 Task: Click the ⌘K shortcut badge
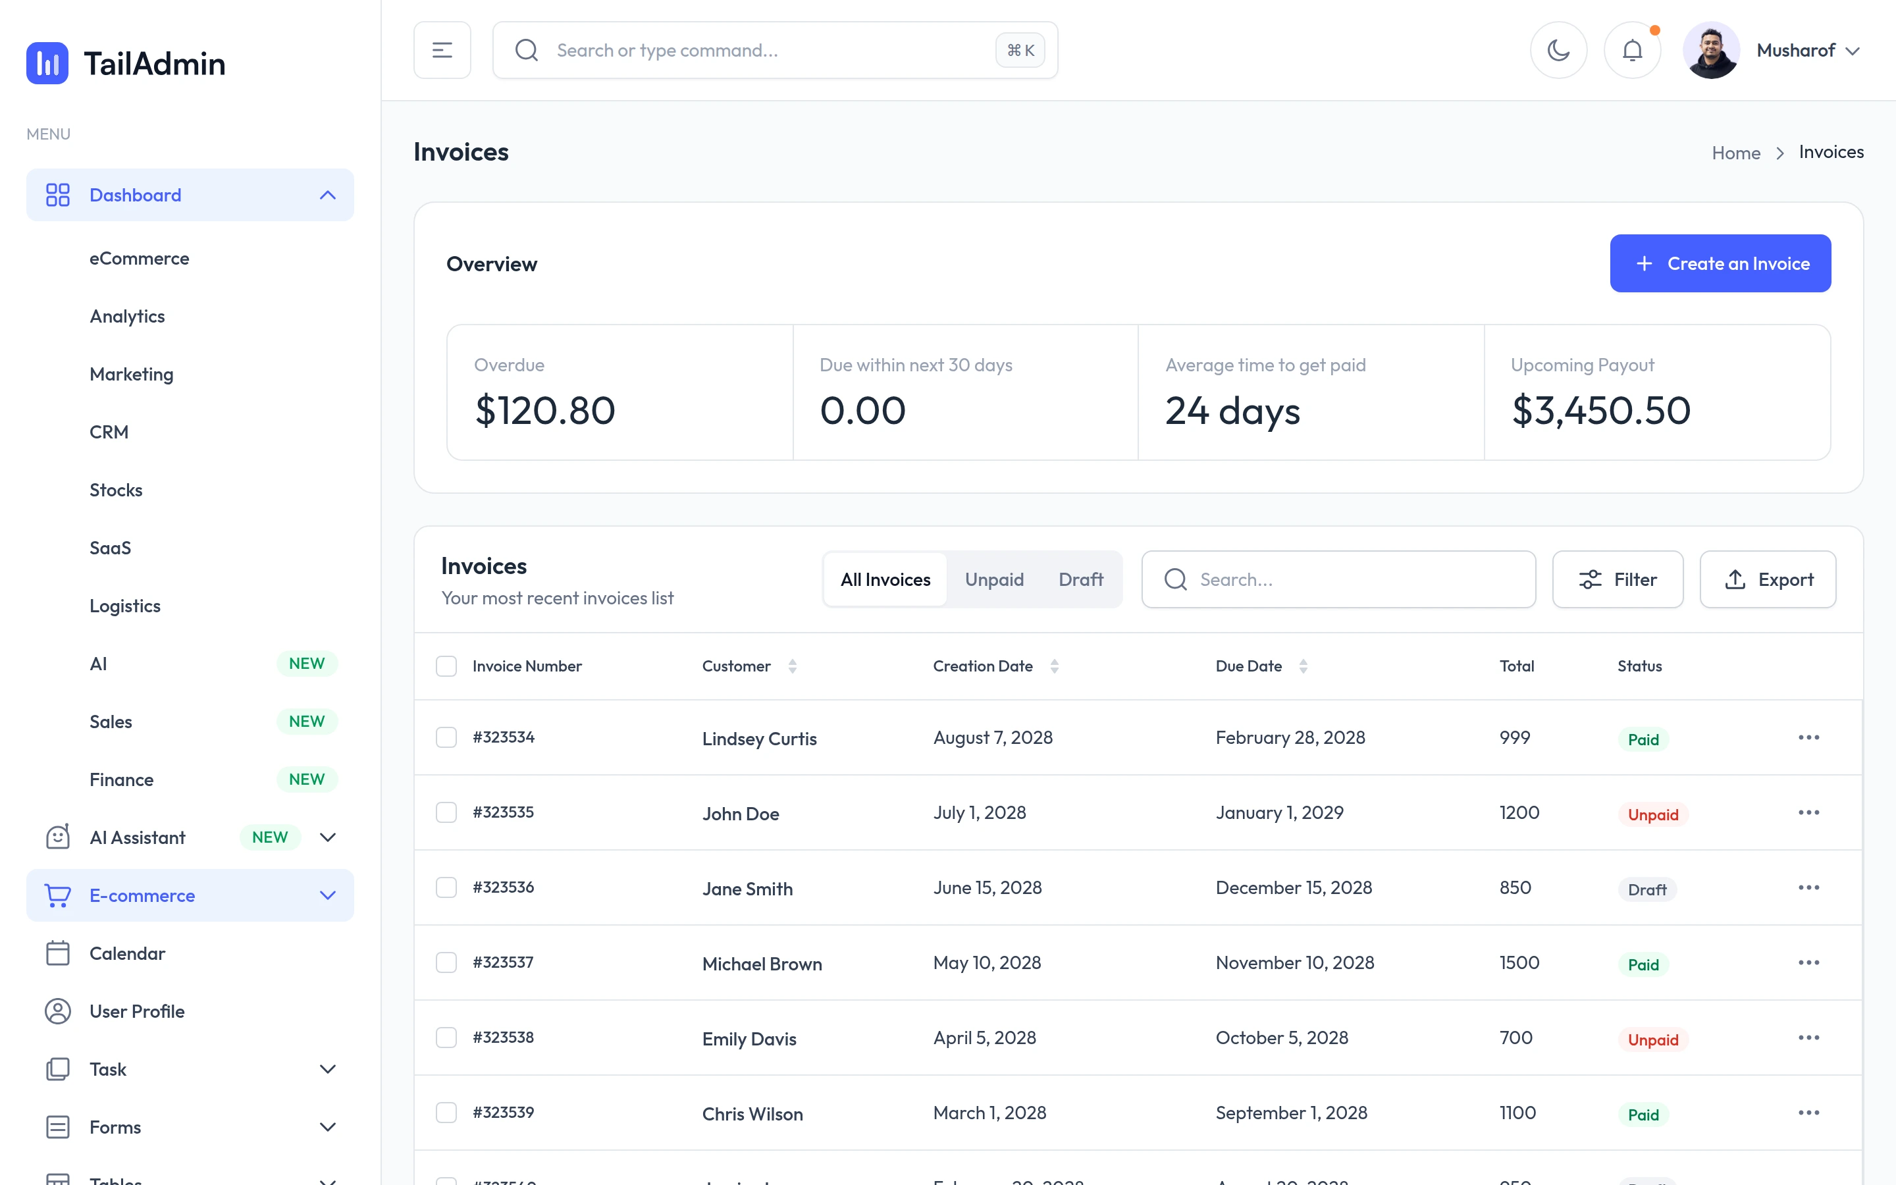(1020, 50)
